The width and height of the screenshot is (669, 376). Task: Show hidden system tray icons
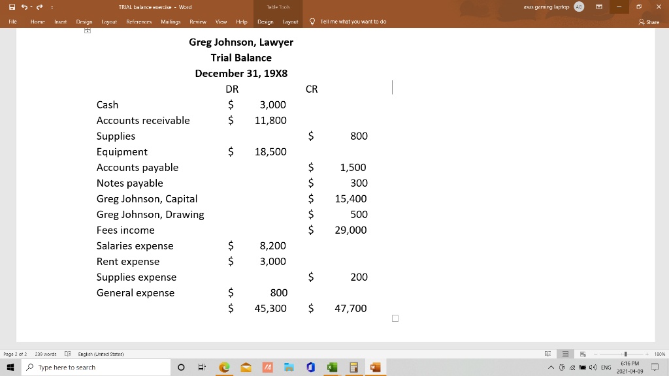coord(551,368)
